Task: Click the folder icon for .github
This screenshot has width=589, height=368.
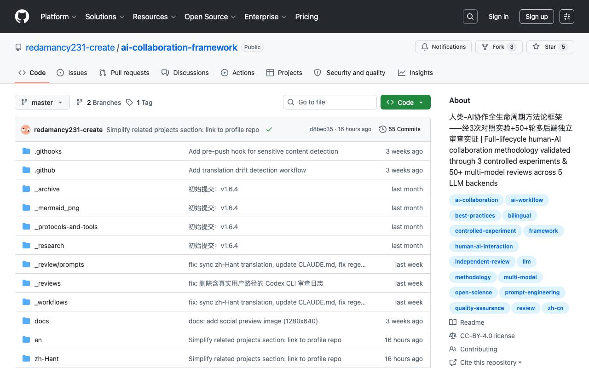Action: click(26, 170)
